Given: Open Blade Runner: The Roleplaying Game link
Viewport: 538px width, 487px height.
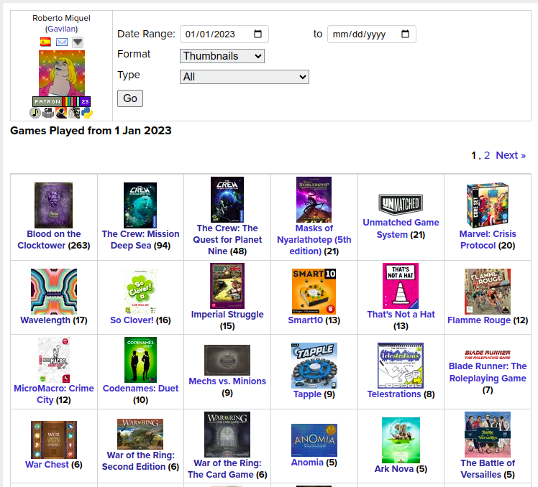Looking at the screenshot, I should click(x=488, y=372).
